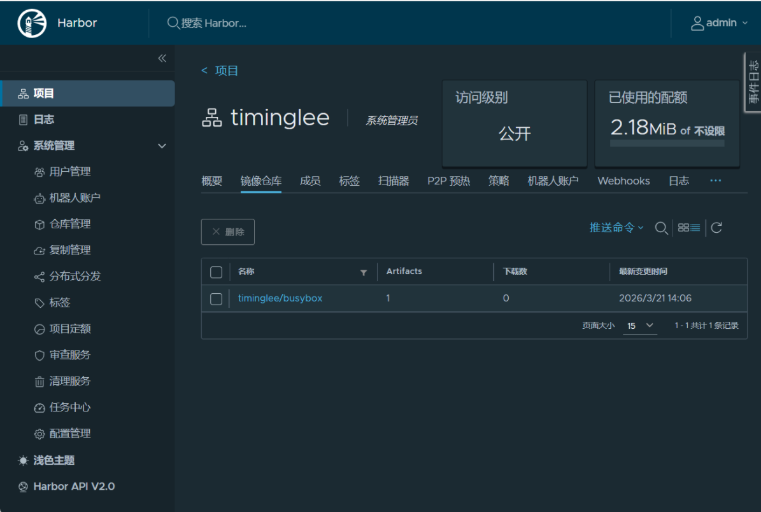Switch to the 镜像仓库 tab
This screenshot has height=512, width=761.
tap(260, 181)
